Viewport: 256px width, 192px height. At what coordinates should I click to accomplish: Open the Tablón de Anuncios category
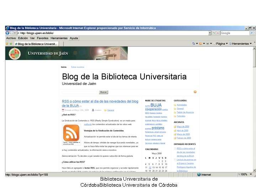pos(185,112)
